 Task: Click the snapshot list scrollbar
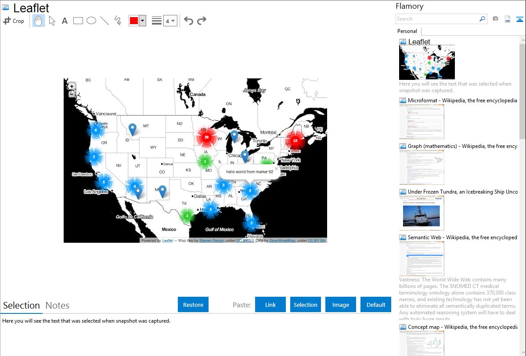click(x=522, y=90)
